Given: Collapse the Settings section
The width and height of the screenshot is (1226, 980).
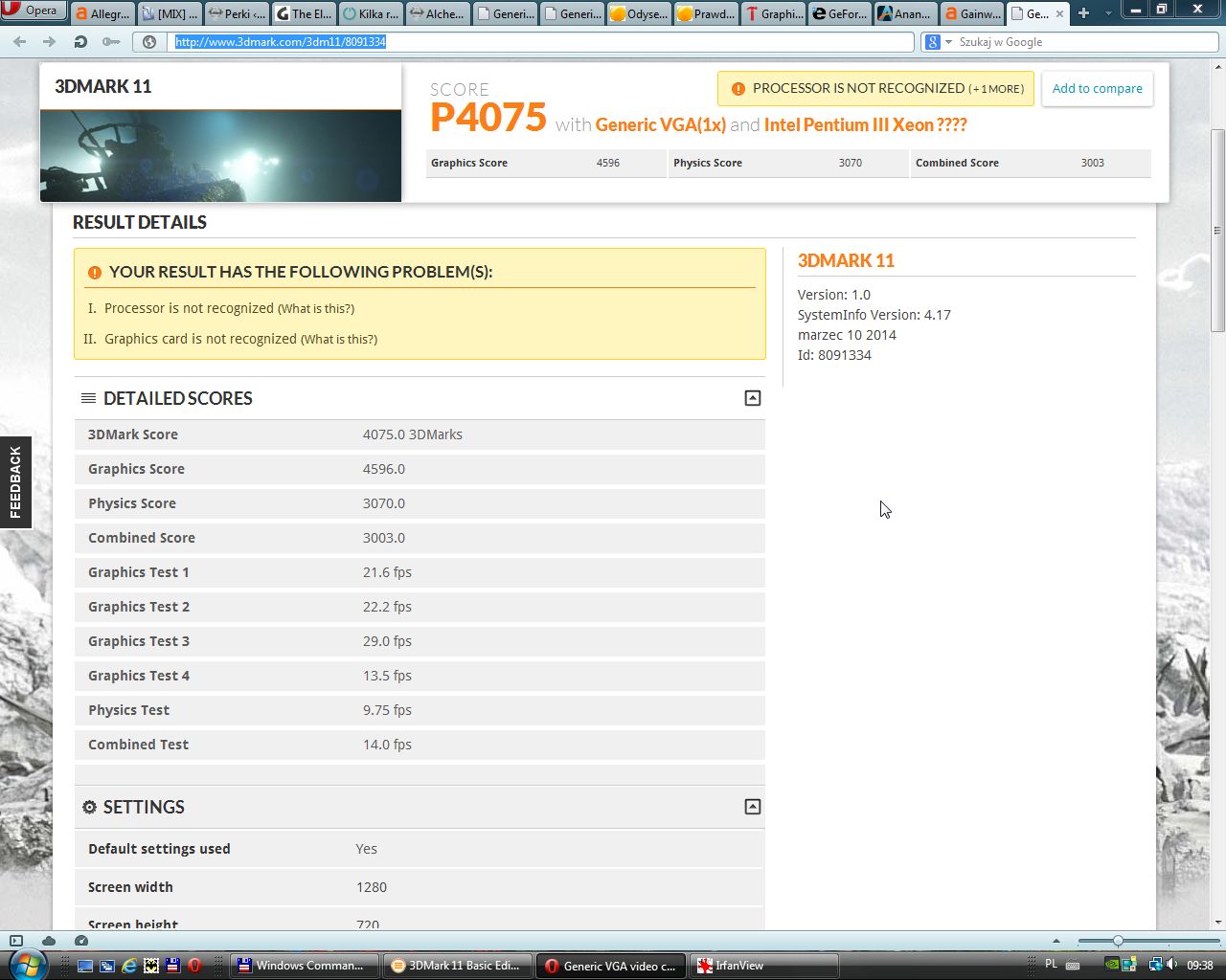Looking at the screenshot, I should 753,807.
